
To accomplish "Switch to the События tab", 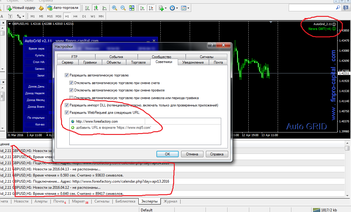I will pyautogui.click(x=116, y=57).
